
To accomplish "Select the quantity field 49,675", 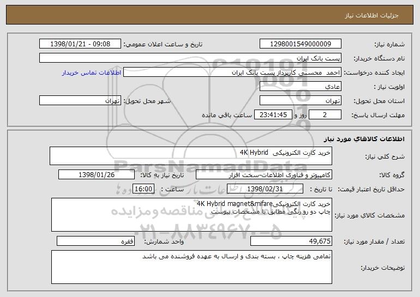I will click(x=291, y=241).
